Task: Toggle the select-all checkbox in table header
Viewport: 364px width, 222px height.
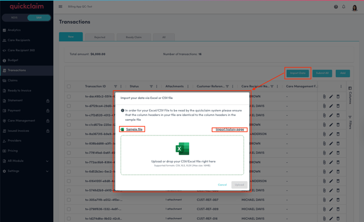Action: pos(69,87)
